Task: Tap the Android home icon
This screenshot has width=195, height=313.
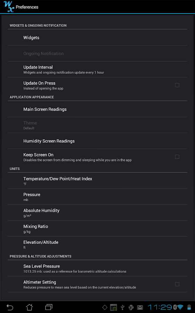Action: click(29, 307)
